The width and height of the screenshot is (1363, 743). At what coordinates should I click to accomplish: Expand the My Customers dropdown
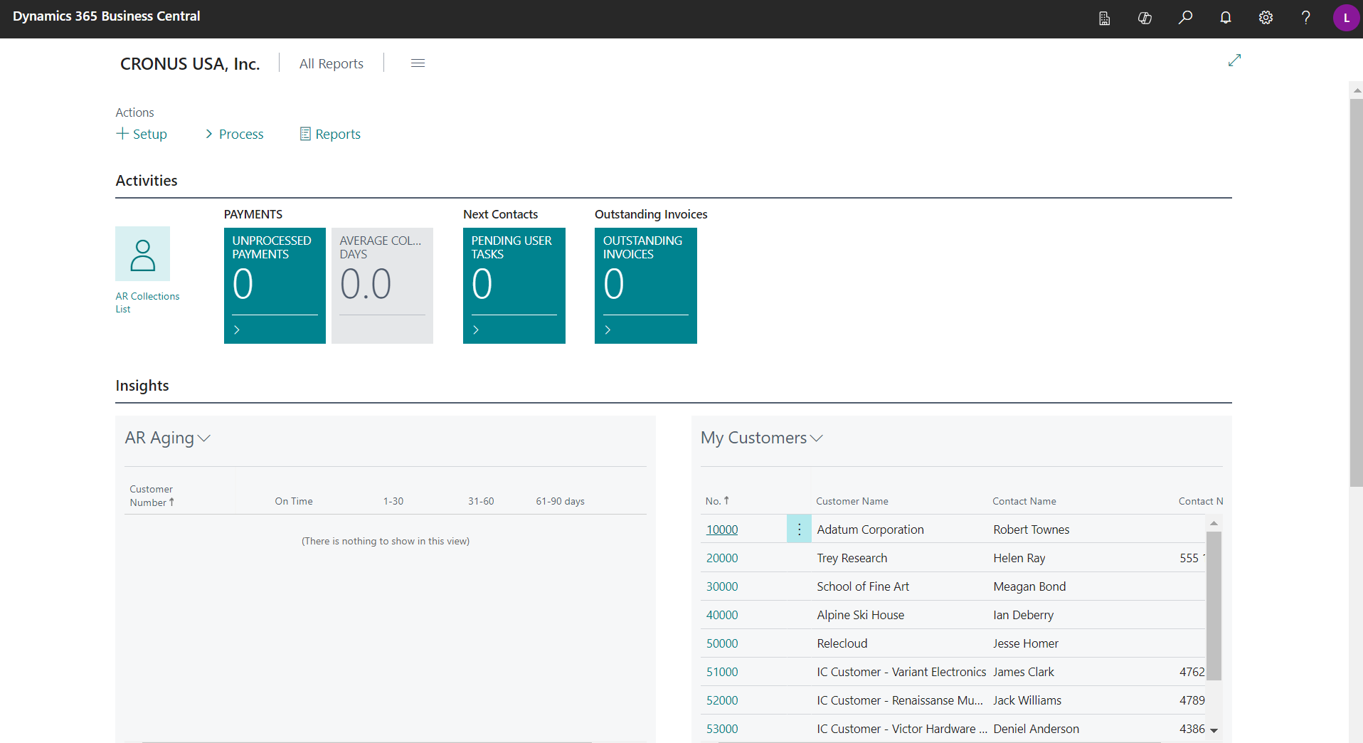[817, 438]
